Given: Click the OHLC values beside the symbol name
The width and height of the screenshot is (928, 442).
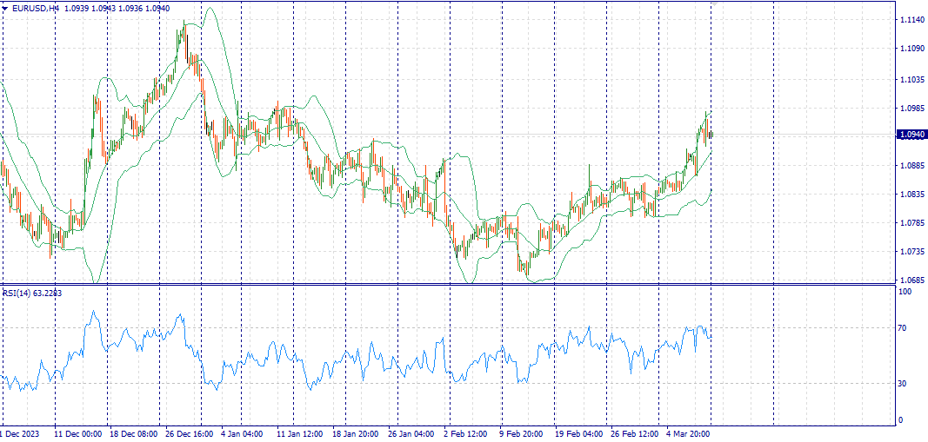Looking at the screenshot, I should [117, 8].
